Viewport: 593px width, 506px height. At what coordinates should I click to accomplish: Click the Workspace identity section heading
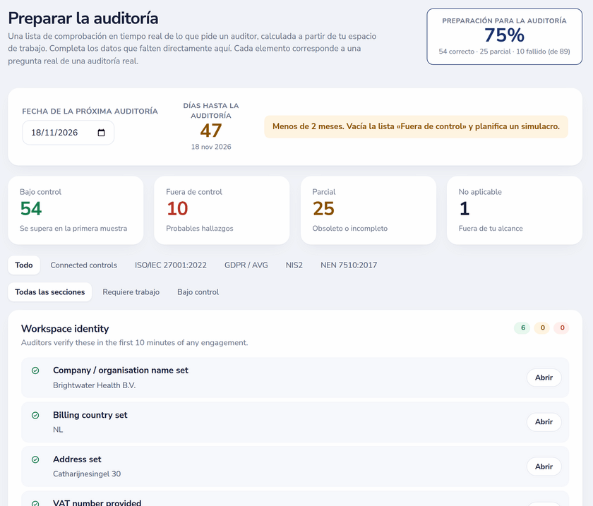[65, 329]
